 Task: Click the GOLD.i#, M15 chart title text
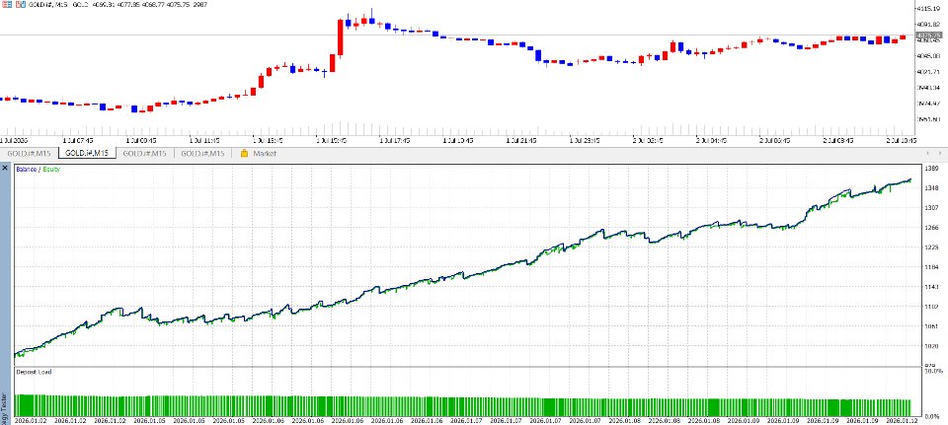click(47, 4)
